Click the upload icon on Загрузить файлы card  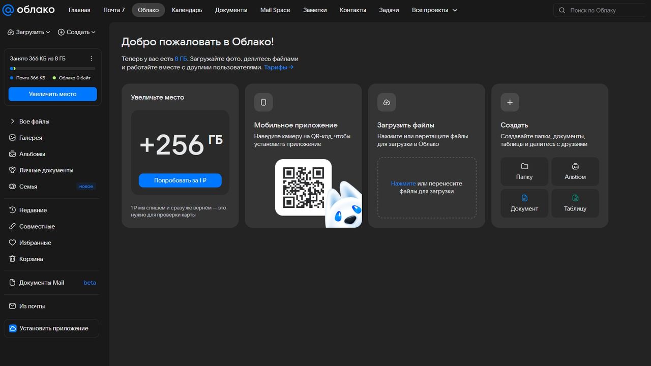[387, 102]
